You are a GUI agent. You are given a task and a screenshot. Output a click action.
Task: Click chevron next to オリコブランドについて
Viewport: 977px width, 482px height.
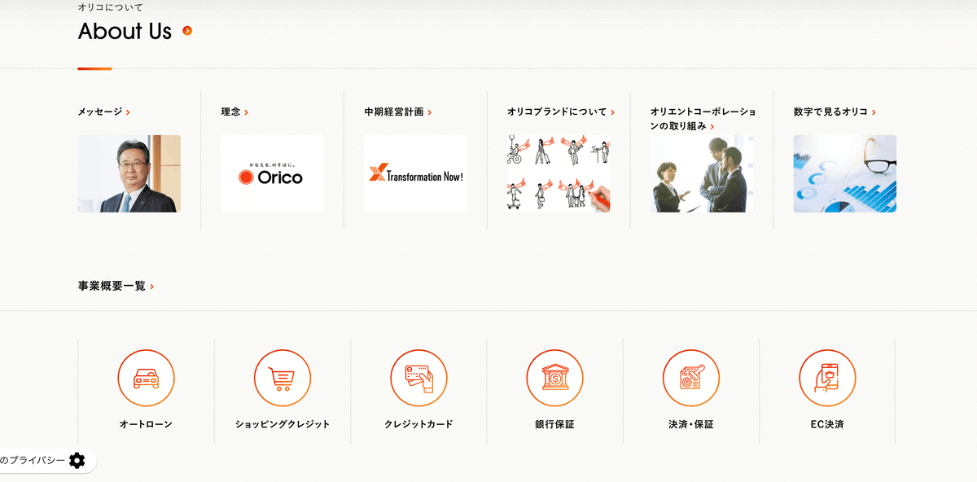point(612,112)
